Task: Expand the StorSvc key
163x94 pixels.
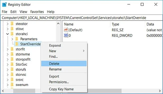Action: point(8,64)
